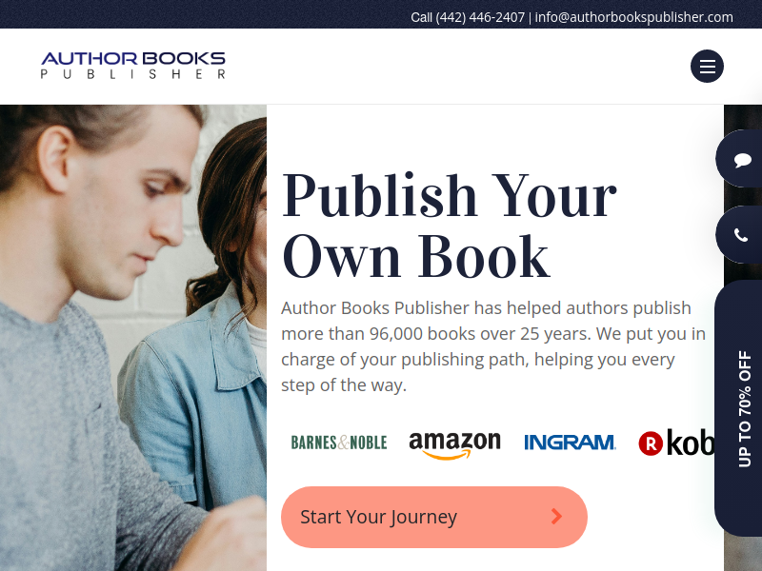762x571 pixels.
Task: Click the Barnes & Noble logo
Action: click(x=339, y=443)
